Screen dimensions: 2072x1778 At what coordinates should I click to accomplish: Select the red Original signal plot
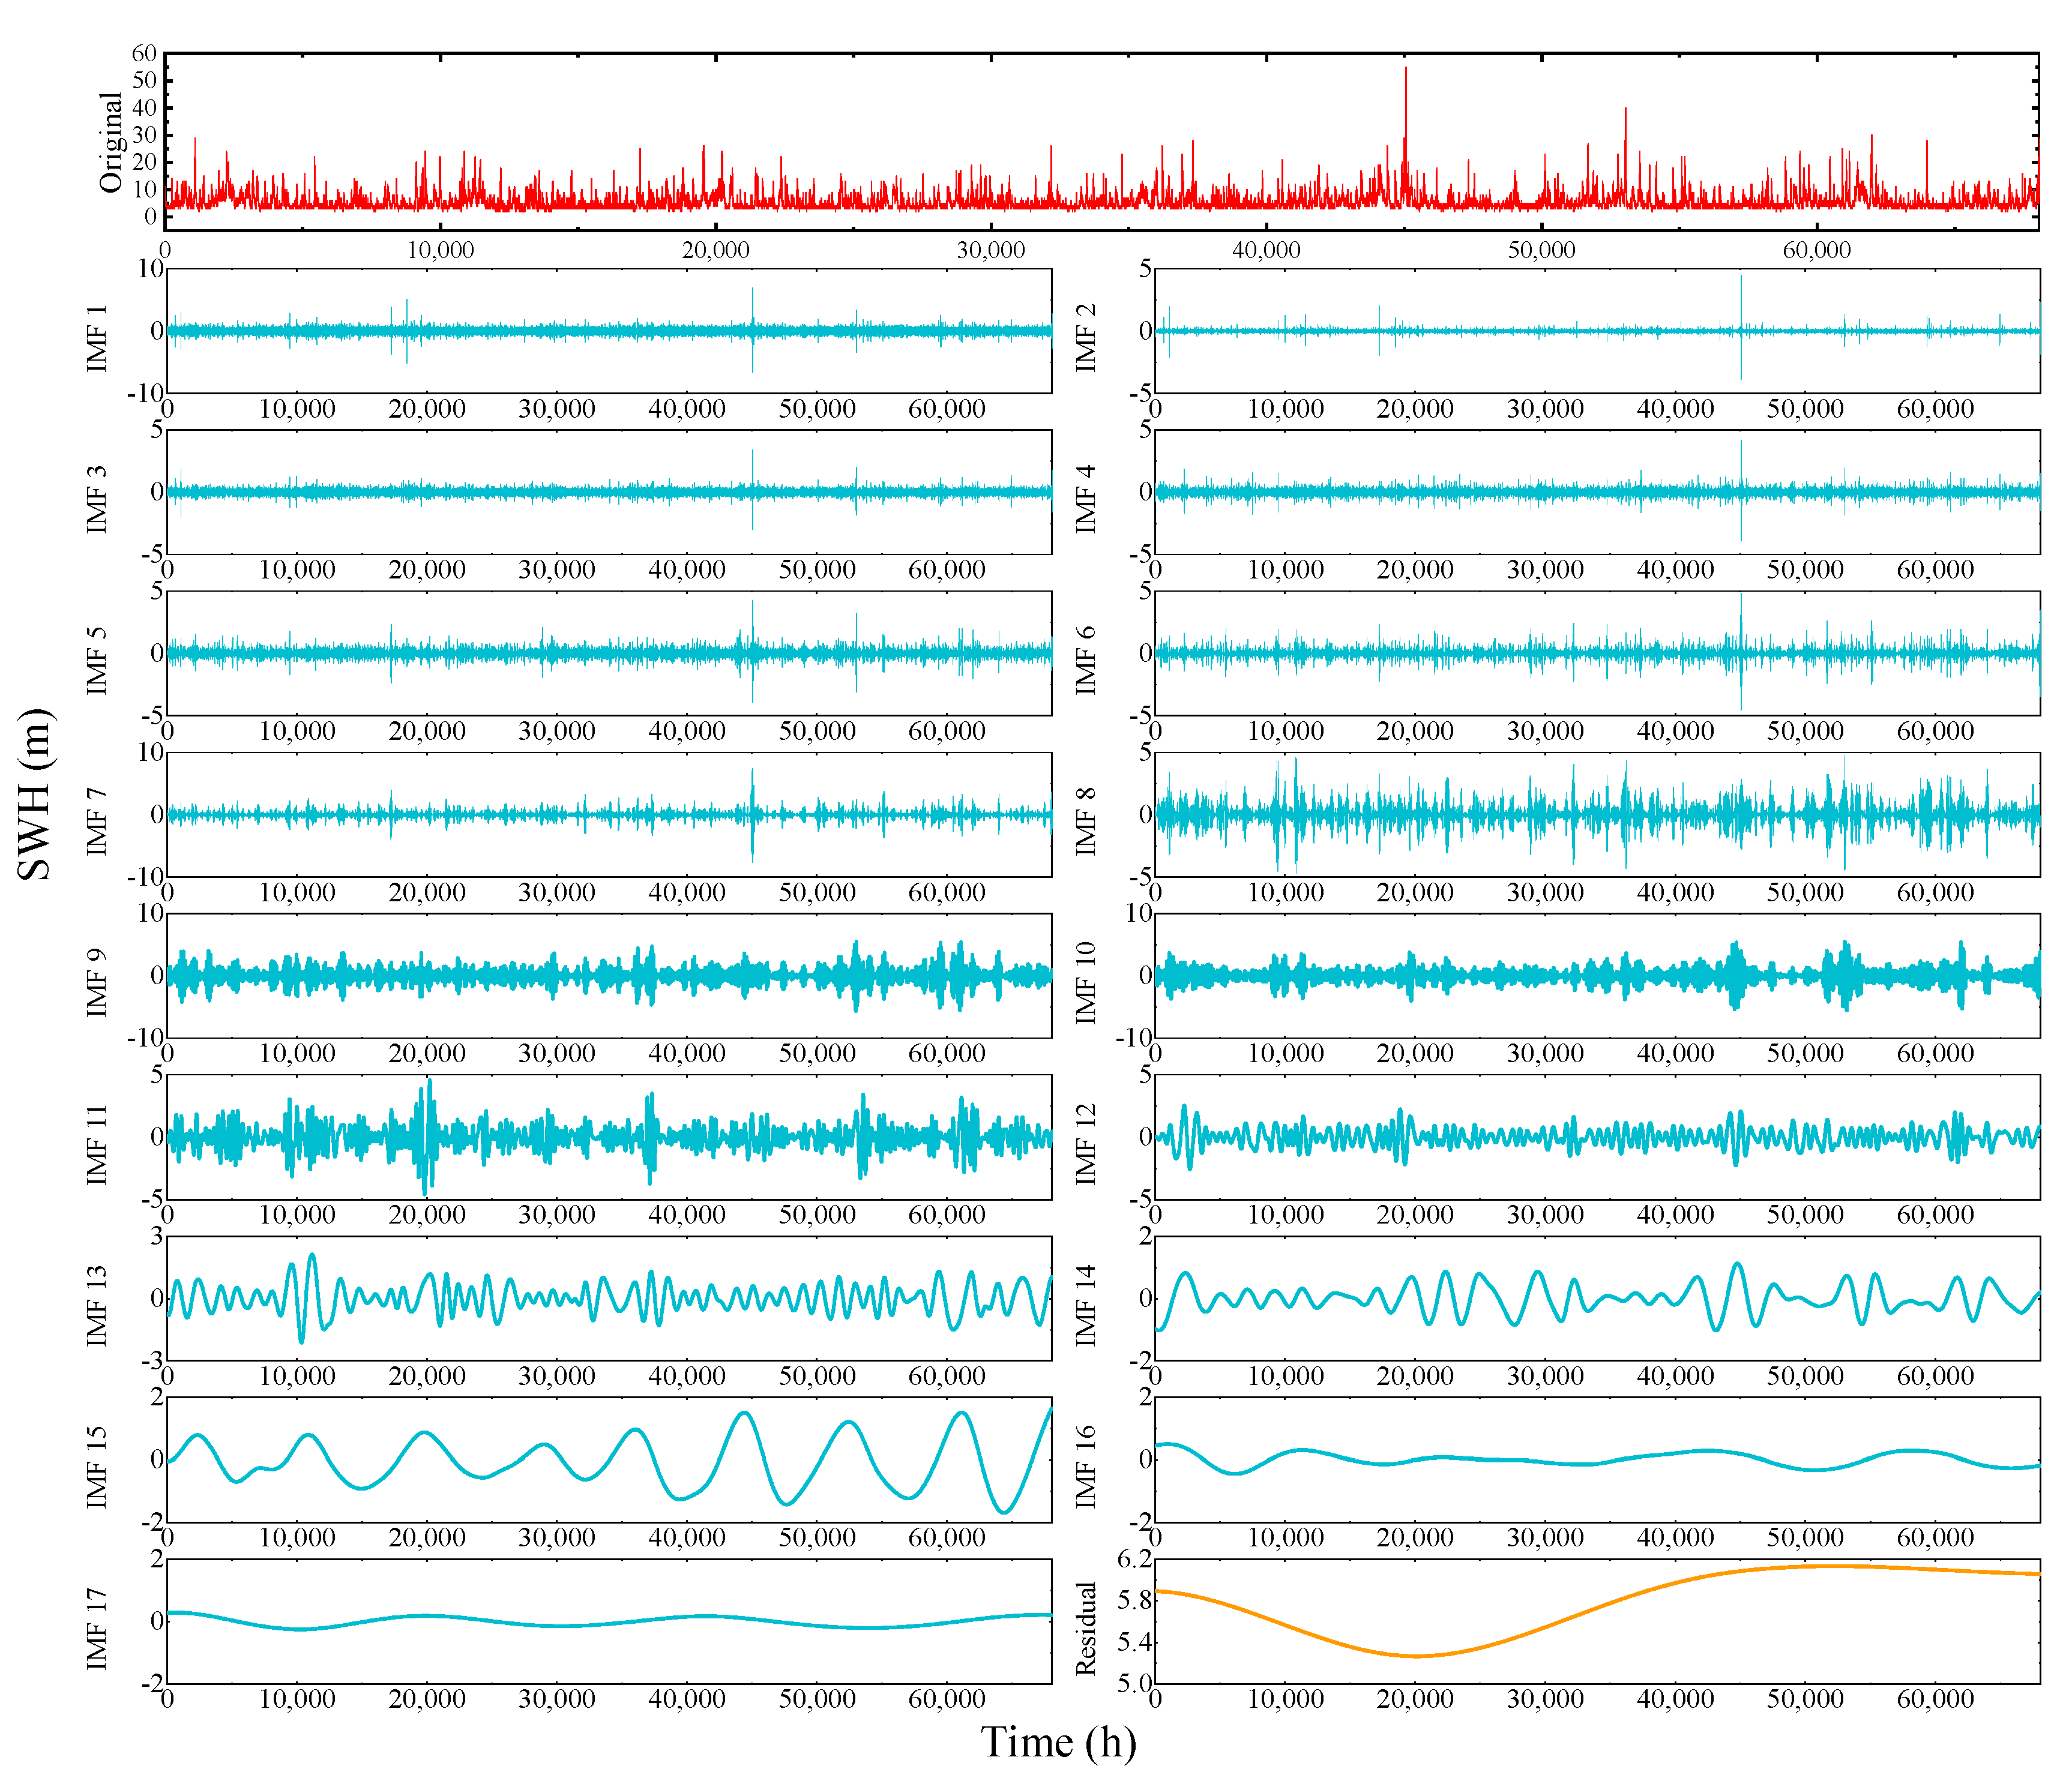click(1101, 142)
